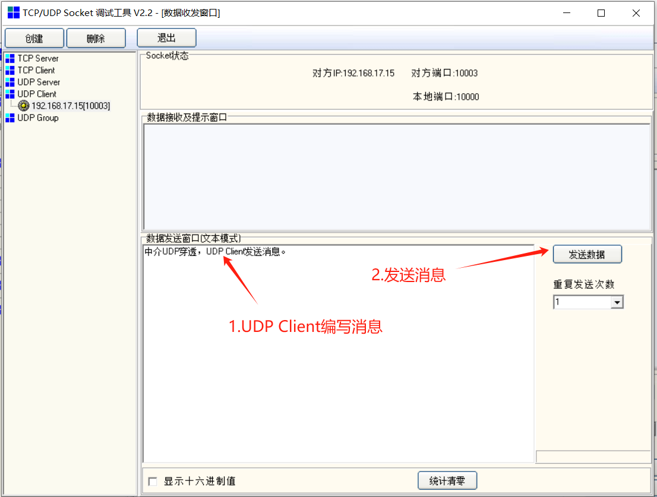Click the 退出 button
Image resolution: width=657 pixels, height=497 pixels.
tap(166, 38)
